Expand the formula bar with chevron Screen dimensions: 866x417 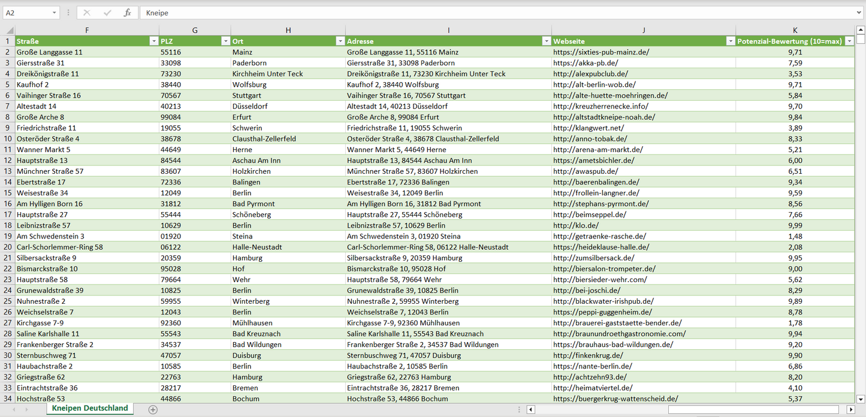859,13
